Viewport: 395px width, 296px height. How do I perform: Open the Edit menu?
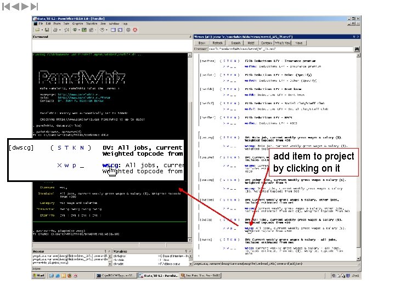(x=48, y=24)
